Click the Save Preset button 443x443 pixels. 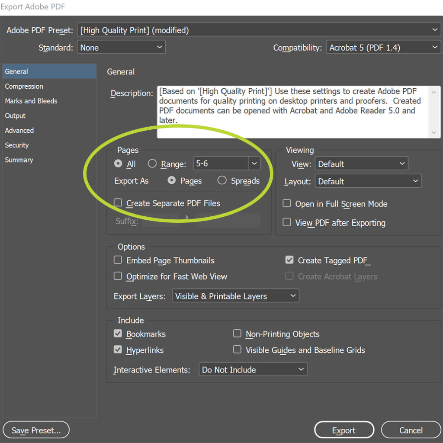tap(36, 430)
